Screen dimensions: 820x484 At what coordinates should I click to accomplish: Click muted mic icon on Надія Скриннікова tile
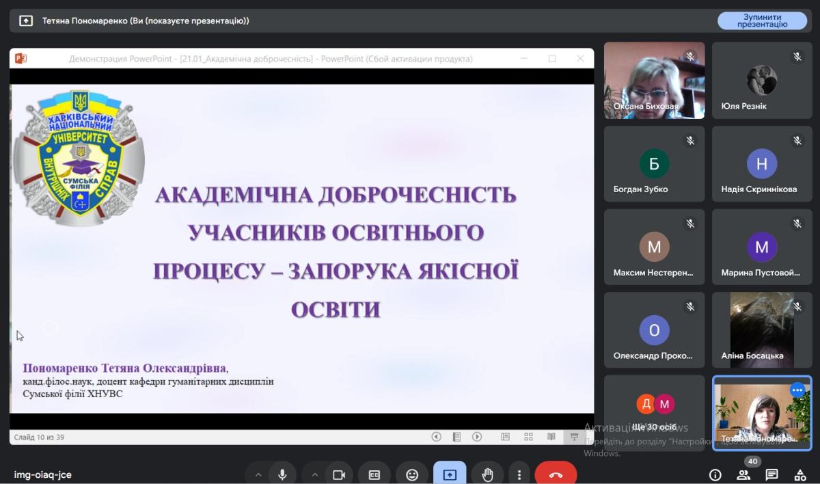[797, 141]
